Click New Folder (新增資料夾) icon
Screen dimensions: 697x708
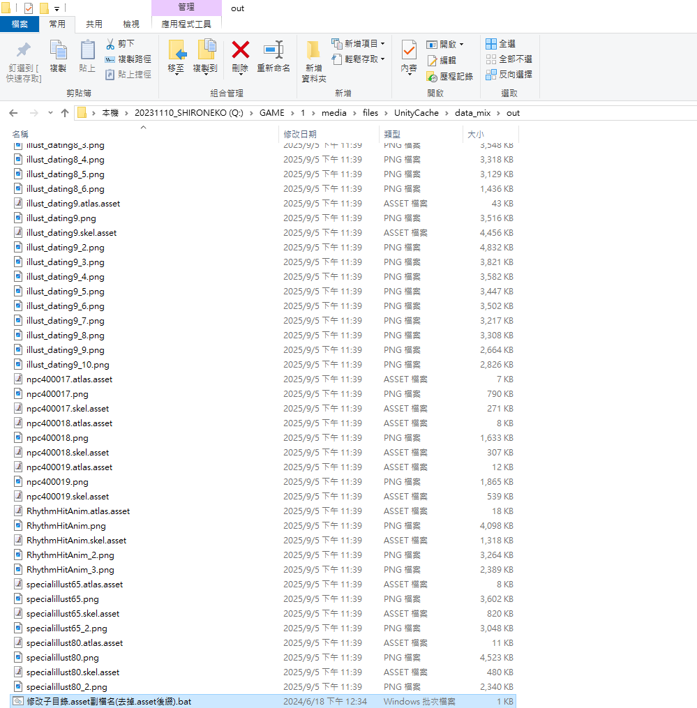pos(313,50)
